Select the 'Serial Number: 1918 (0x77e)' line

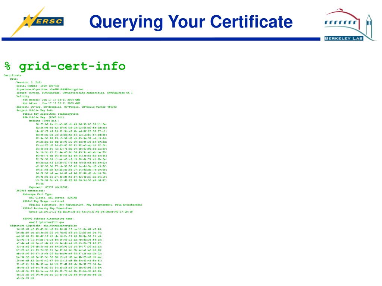click(38, 86)
